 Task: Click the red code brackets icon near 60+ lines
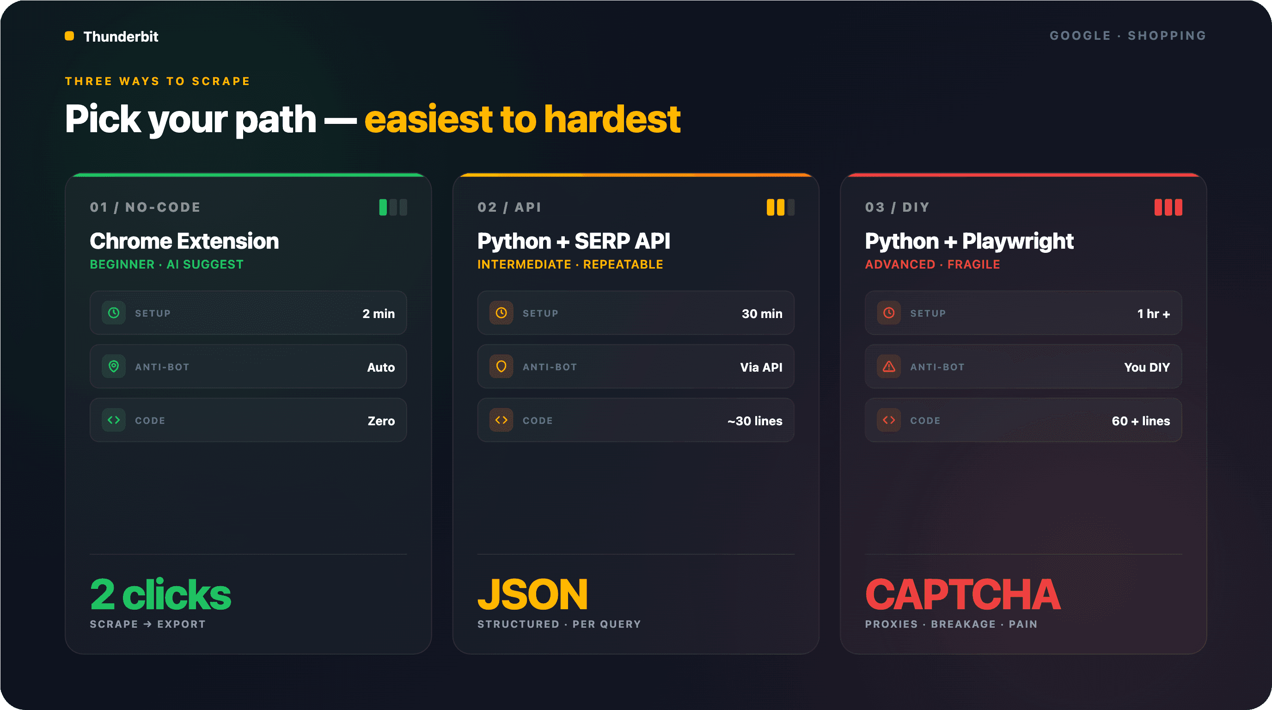point(888,420)
